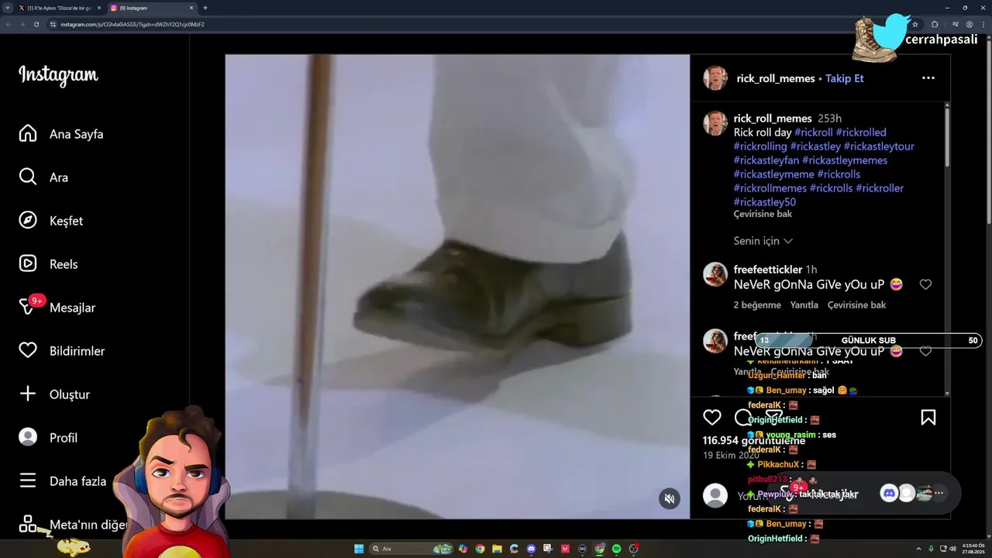Toggle the video mute speaker button
The width and height of the screenshot is (992, 558).
pos(670,498)
